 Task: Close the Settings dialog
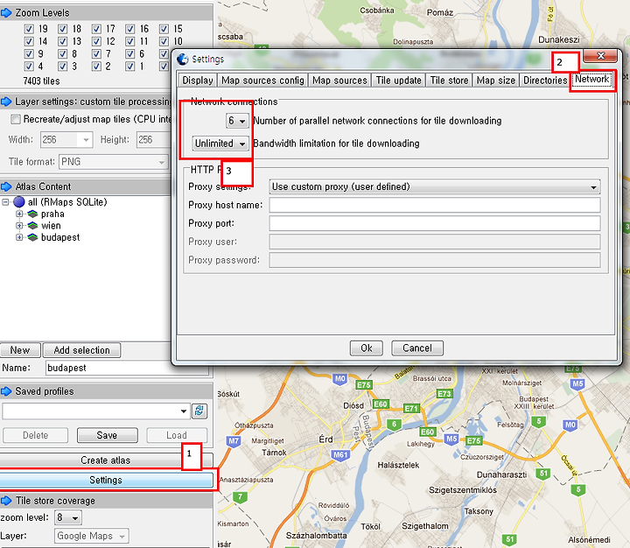click(x=600, y=56)
